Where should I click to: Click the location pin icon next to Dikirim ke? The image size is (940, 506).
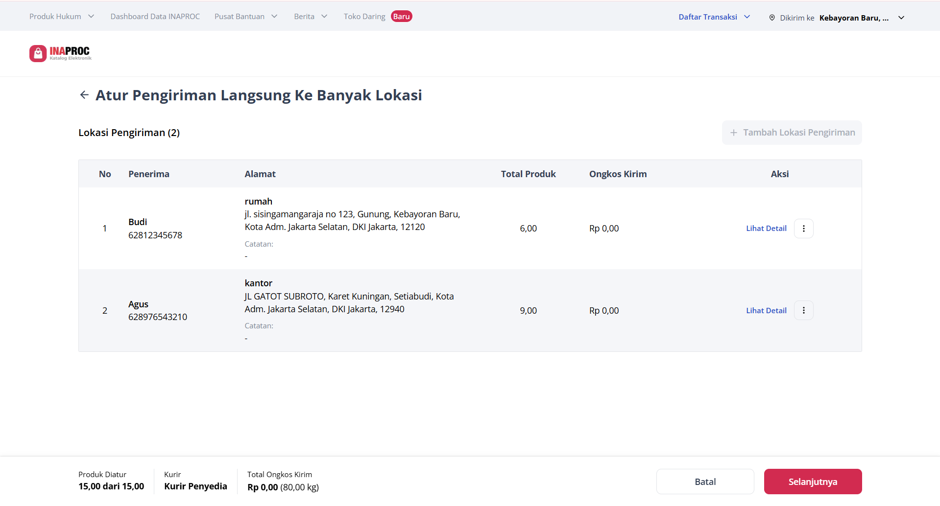[772, 18]
